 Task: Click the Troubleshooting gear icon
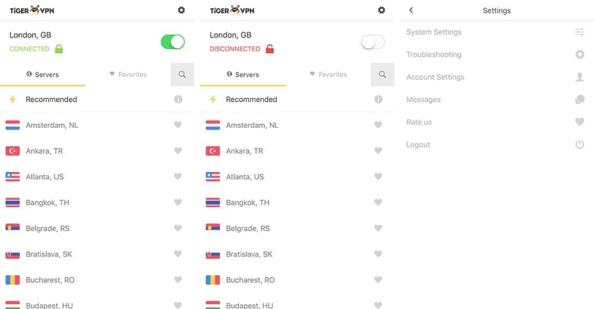[x=580, y=55]
